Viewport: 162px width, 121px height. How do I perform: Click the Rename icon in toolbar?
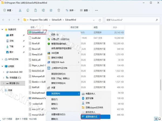pos(43,10)
